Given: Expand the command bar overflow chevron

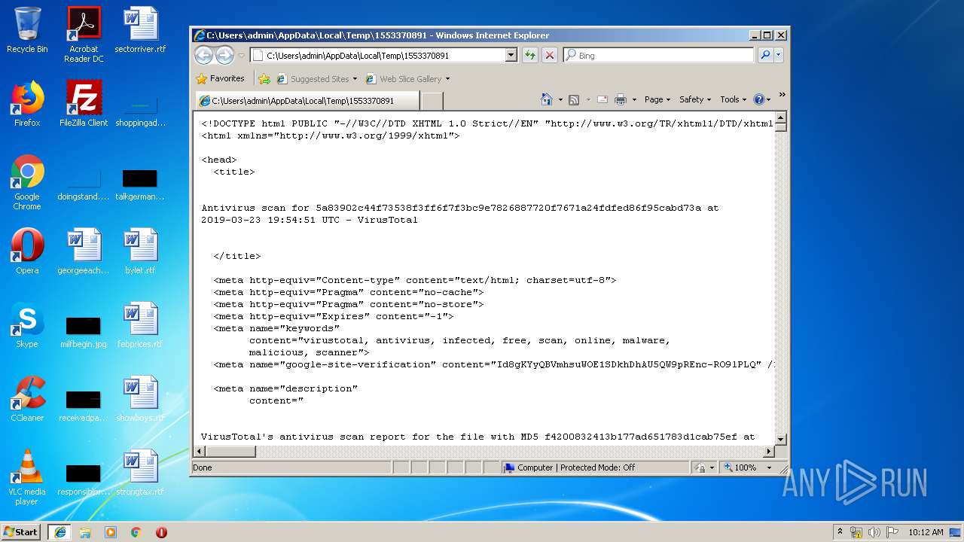Looking at the screenshot, I should click(x=782, y=95).
